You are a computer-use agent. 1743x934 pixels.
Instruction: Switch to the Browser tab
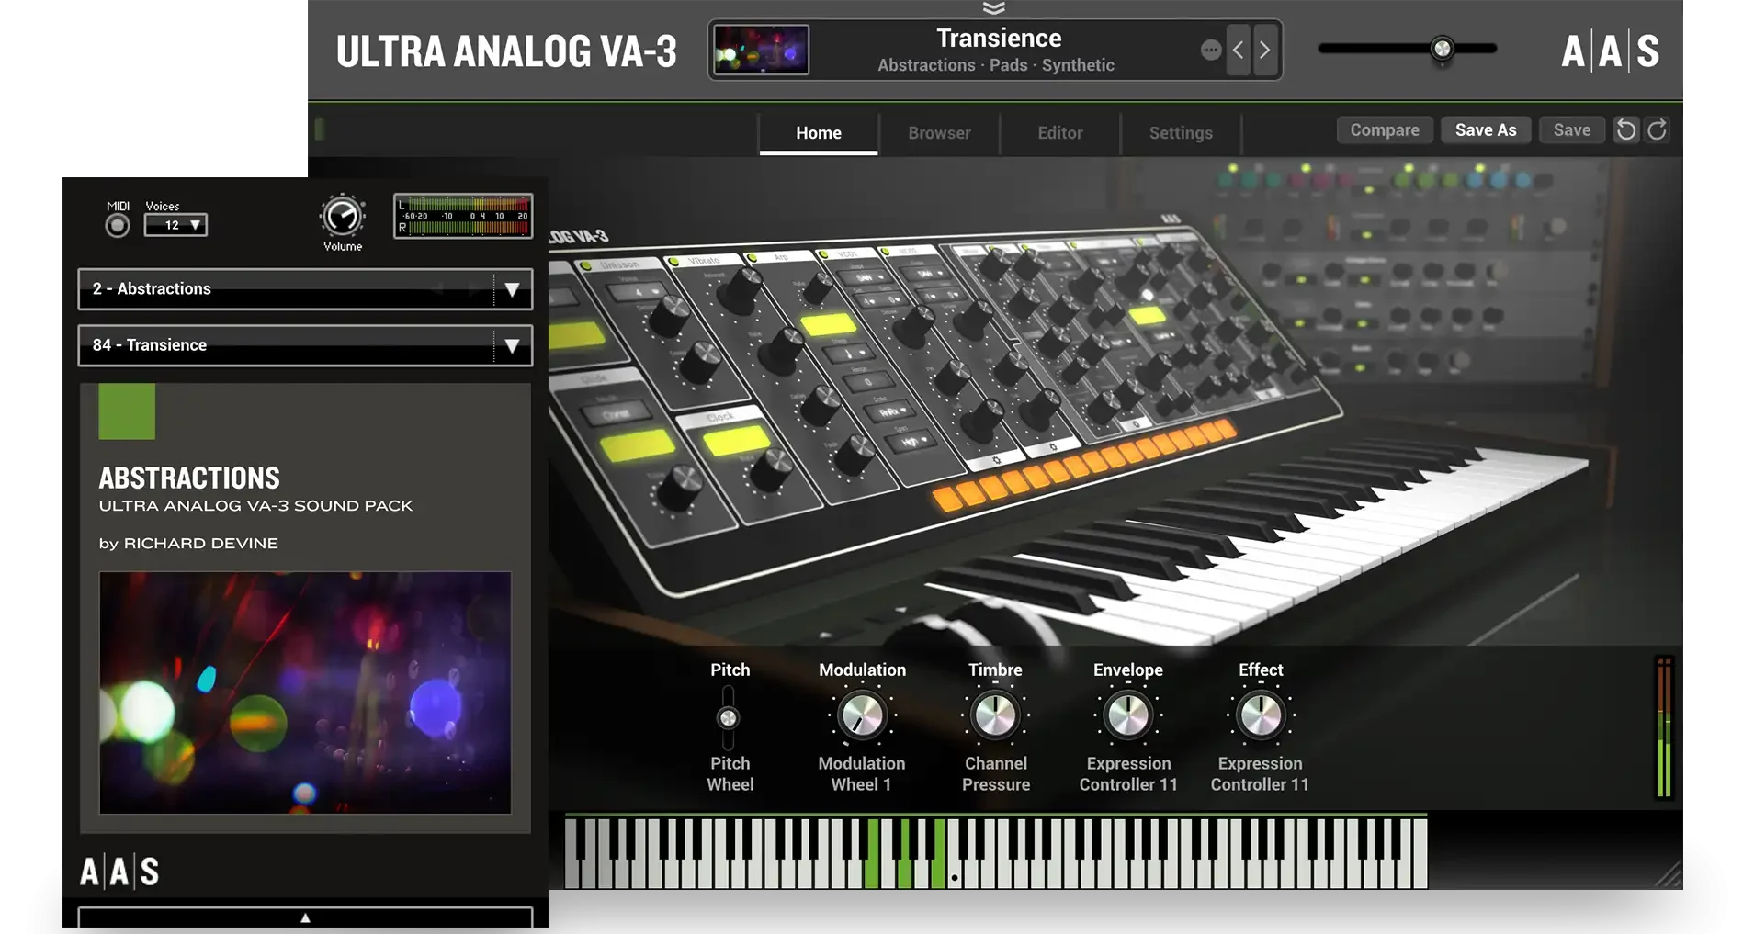click(938, 133)
